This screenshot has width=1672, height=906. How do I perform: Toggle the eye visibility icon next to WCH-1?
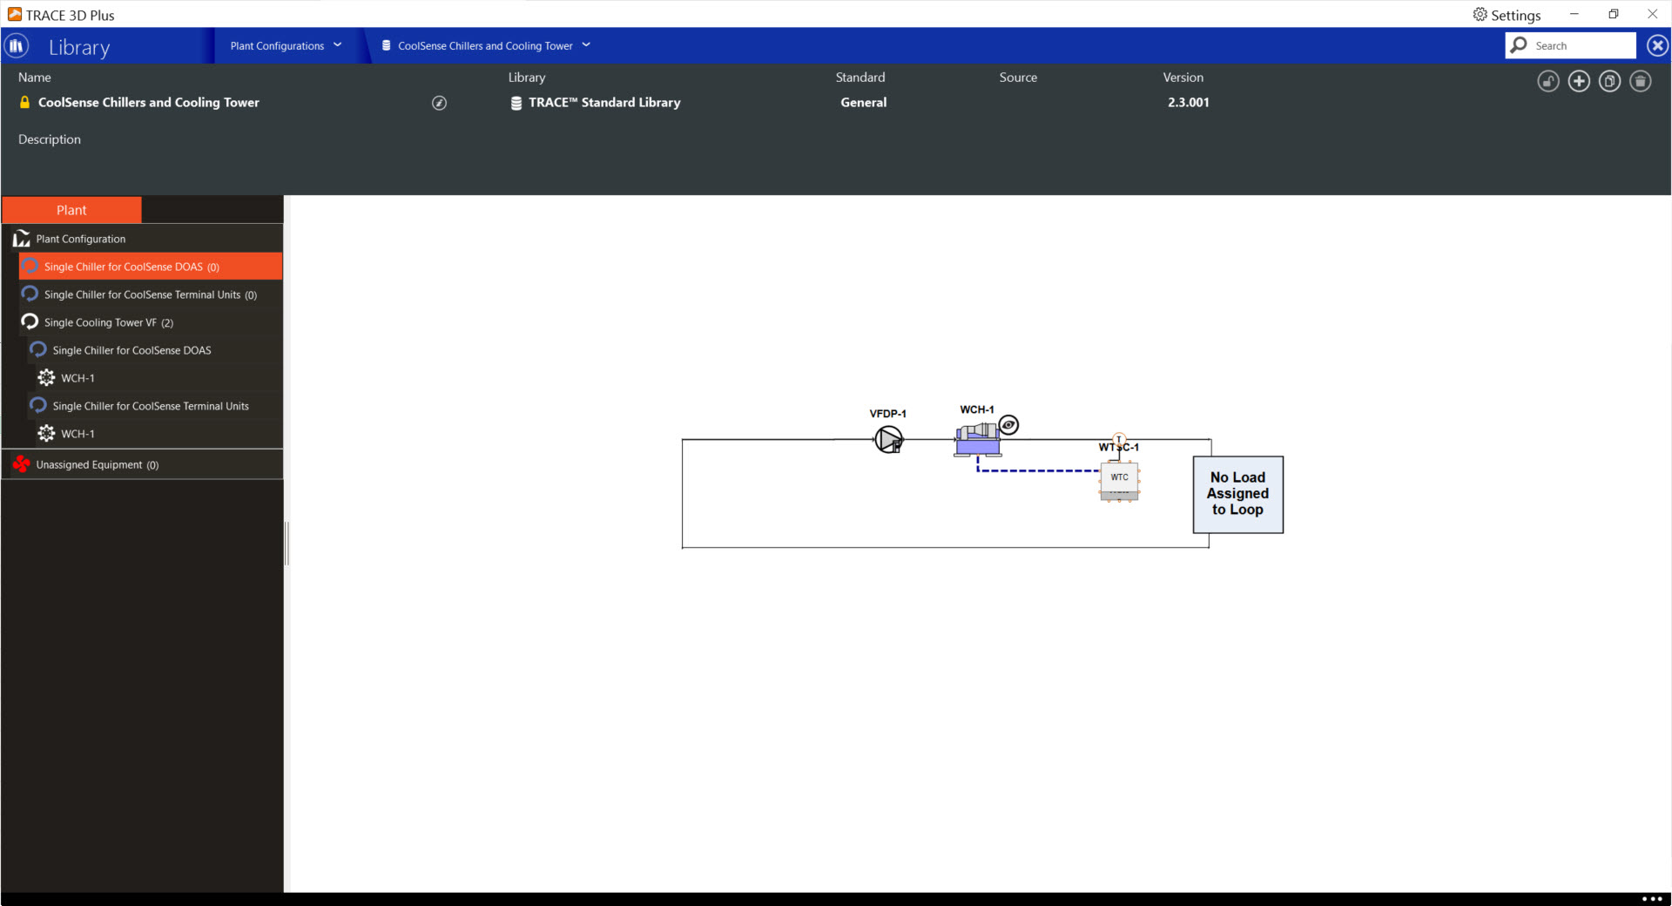coord(1009,425)
